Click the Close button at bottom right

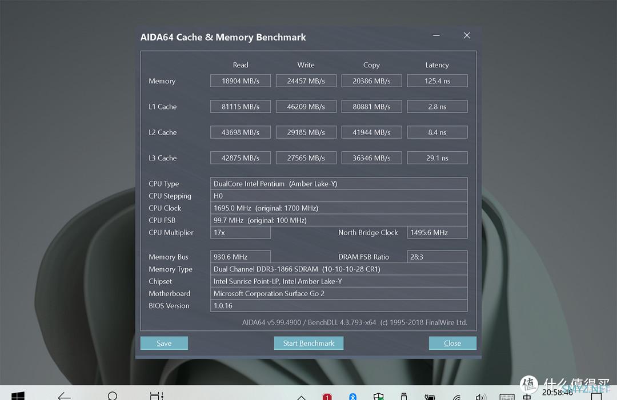452,343
